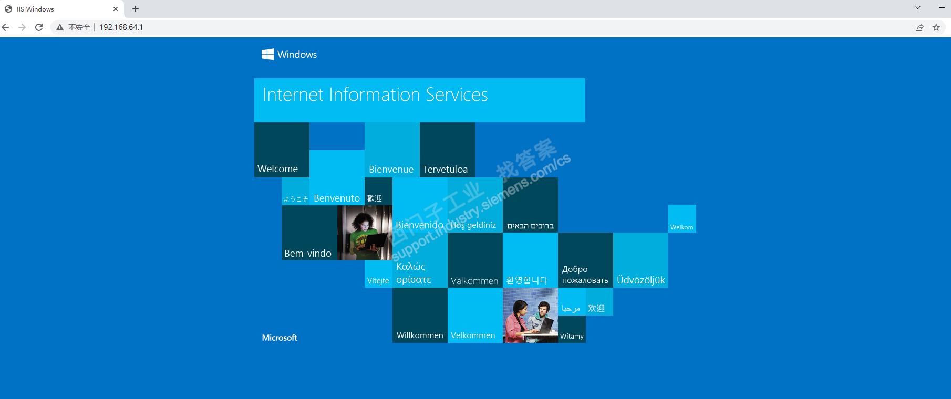This screenshot has height=399, width=951.
Task: Click the ようこそ tile
Action: point(295,191)
